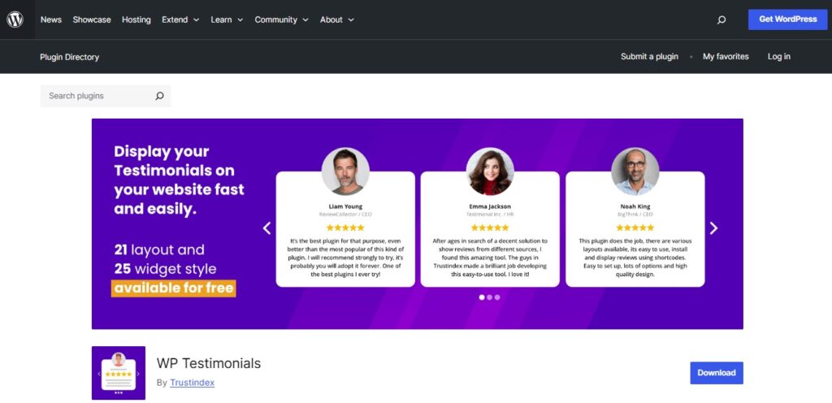Click the 'Emma Jackson' name text
Viewport: 832px width, 403px height.
pyautogui.click(x=490, y=206)
